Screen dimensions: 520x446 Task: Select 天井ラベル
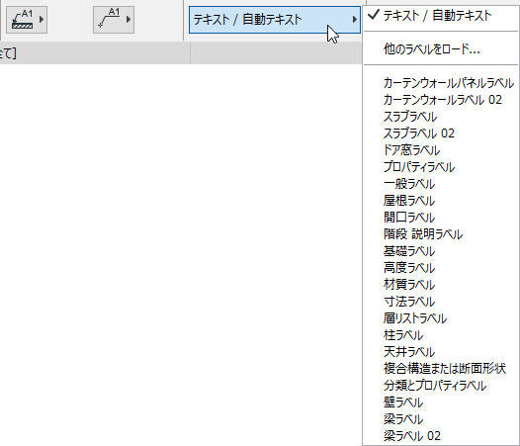point(440,352)
